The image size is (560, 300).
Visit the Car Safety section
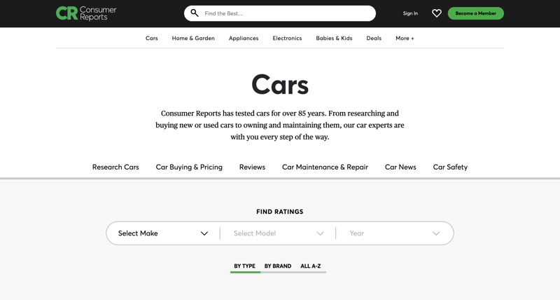coord(450,167)
